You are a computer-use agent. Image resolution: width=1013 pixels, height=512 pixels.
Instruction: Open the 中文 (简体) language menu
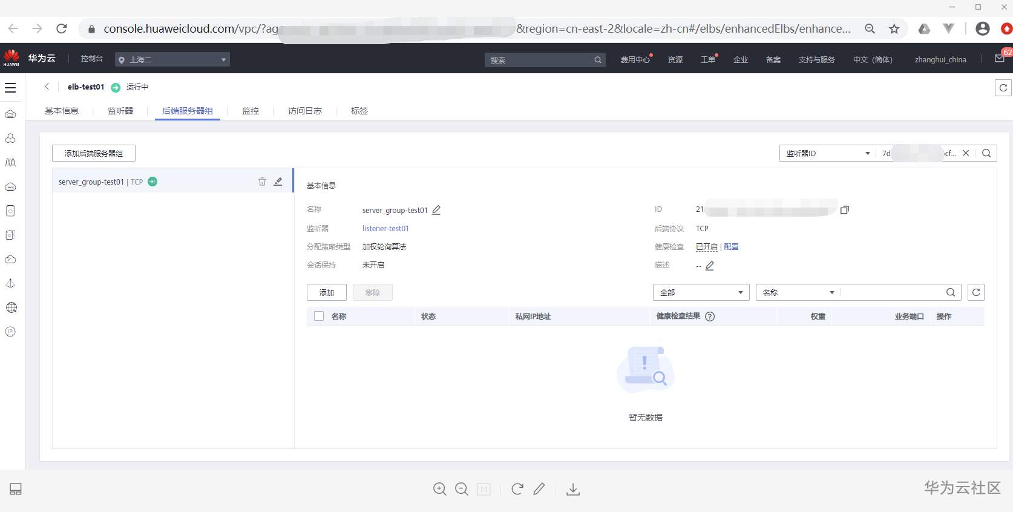[x=873, y=59]
